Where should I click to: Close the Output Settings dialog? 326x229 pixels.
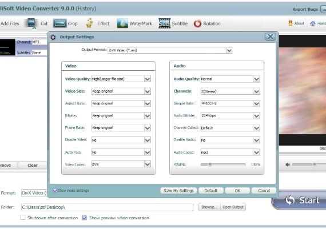point(271,37)
